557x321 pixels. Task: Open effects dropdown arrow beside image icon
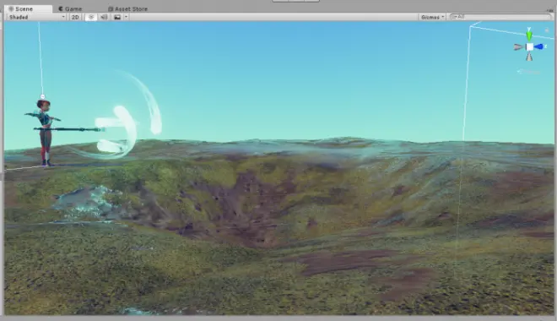pos(126,17)
